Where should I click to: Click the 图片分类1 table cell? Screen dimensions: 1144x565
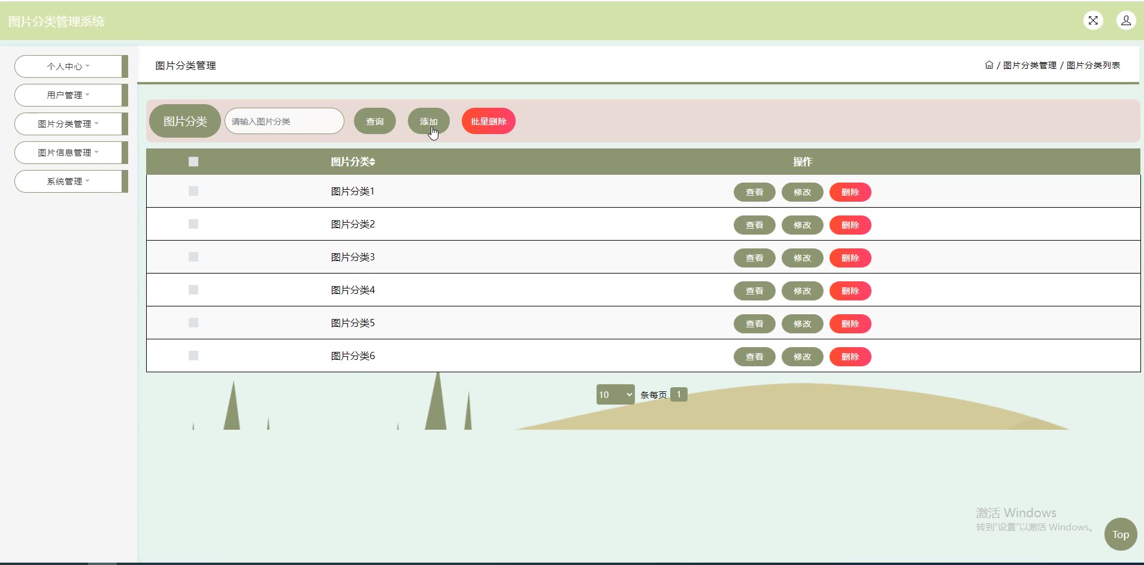click(x=353, y=191)
